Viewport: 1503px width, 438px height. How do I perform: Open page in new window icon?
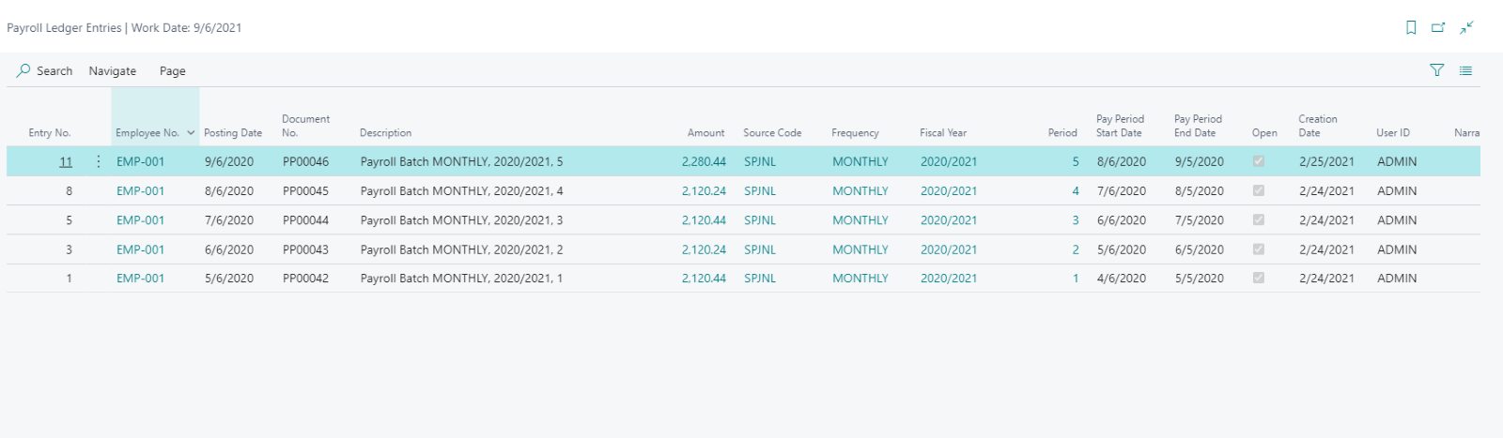[x=1438, y=28]
